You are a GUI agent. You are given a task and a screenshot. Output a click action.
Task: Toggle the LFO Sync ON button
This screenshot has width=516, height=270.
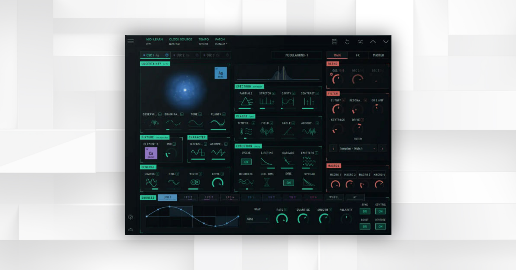365,211
